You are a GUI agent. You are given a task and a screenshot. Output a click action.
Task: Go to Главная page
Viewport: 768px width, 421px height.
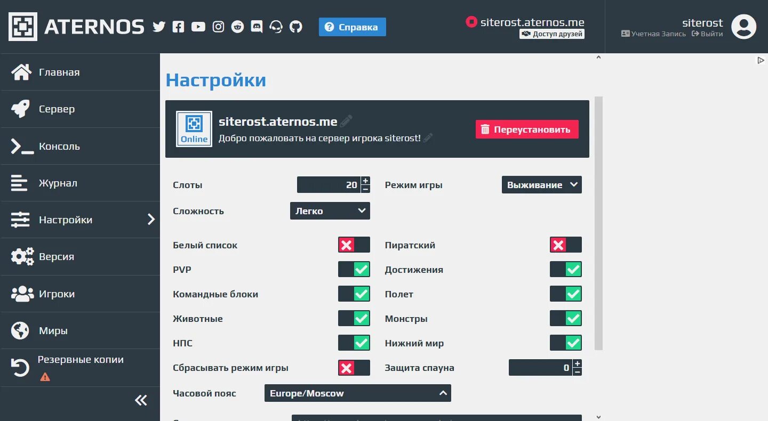click(x=80, y=72)
